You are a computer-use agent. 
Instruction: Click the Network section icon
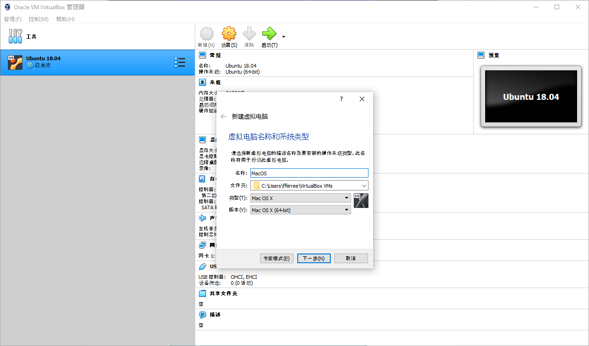pyautogui.click(x=202, y=245)
